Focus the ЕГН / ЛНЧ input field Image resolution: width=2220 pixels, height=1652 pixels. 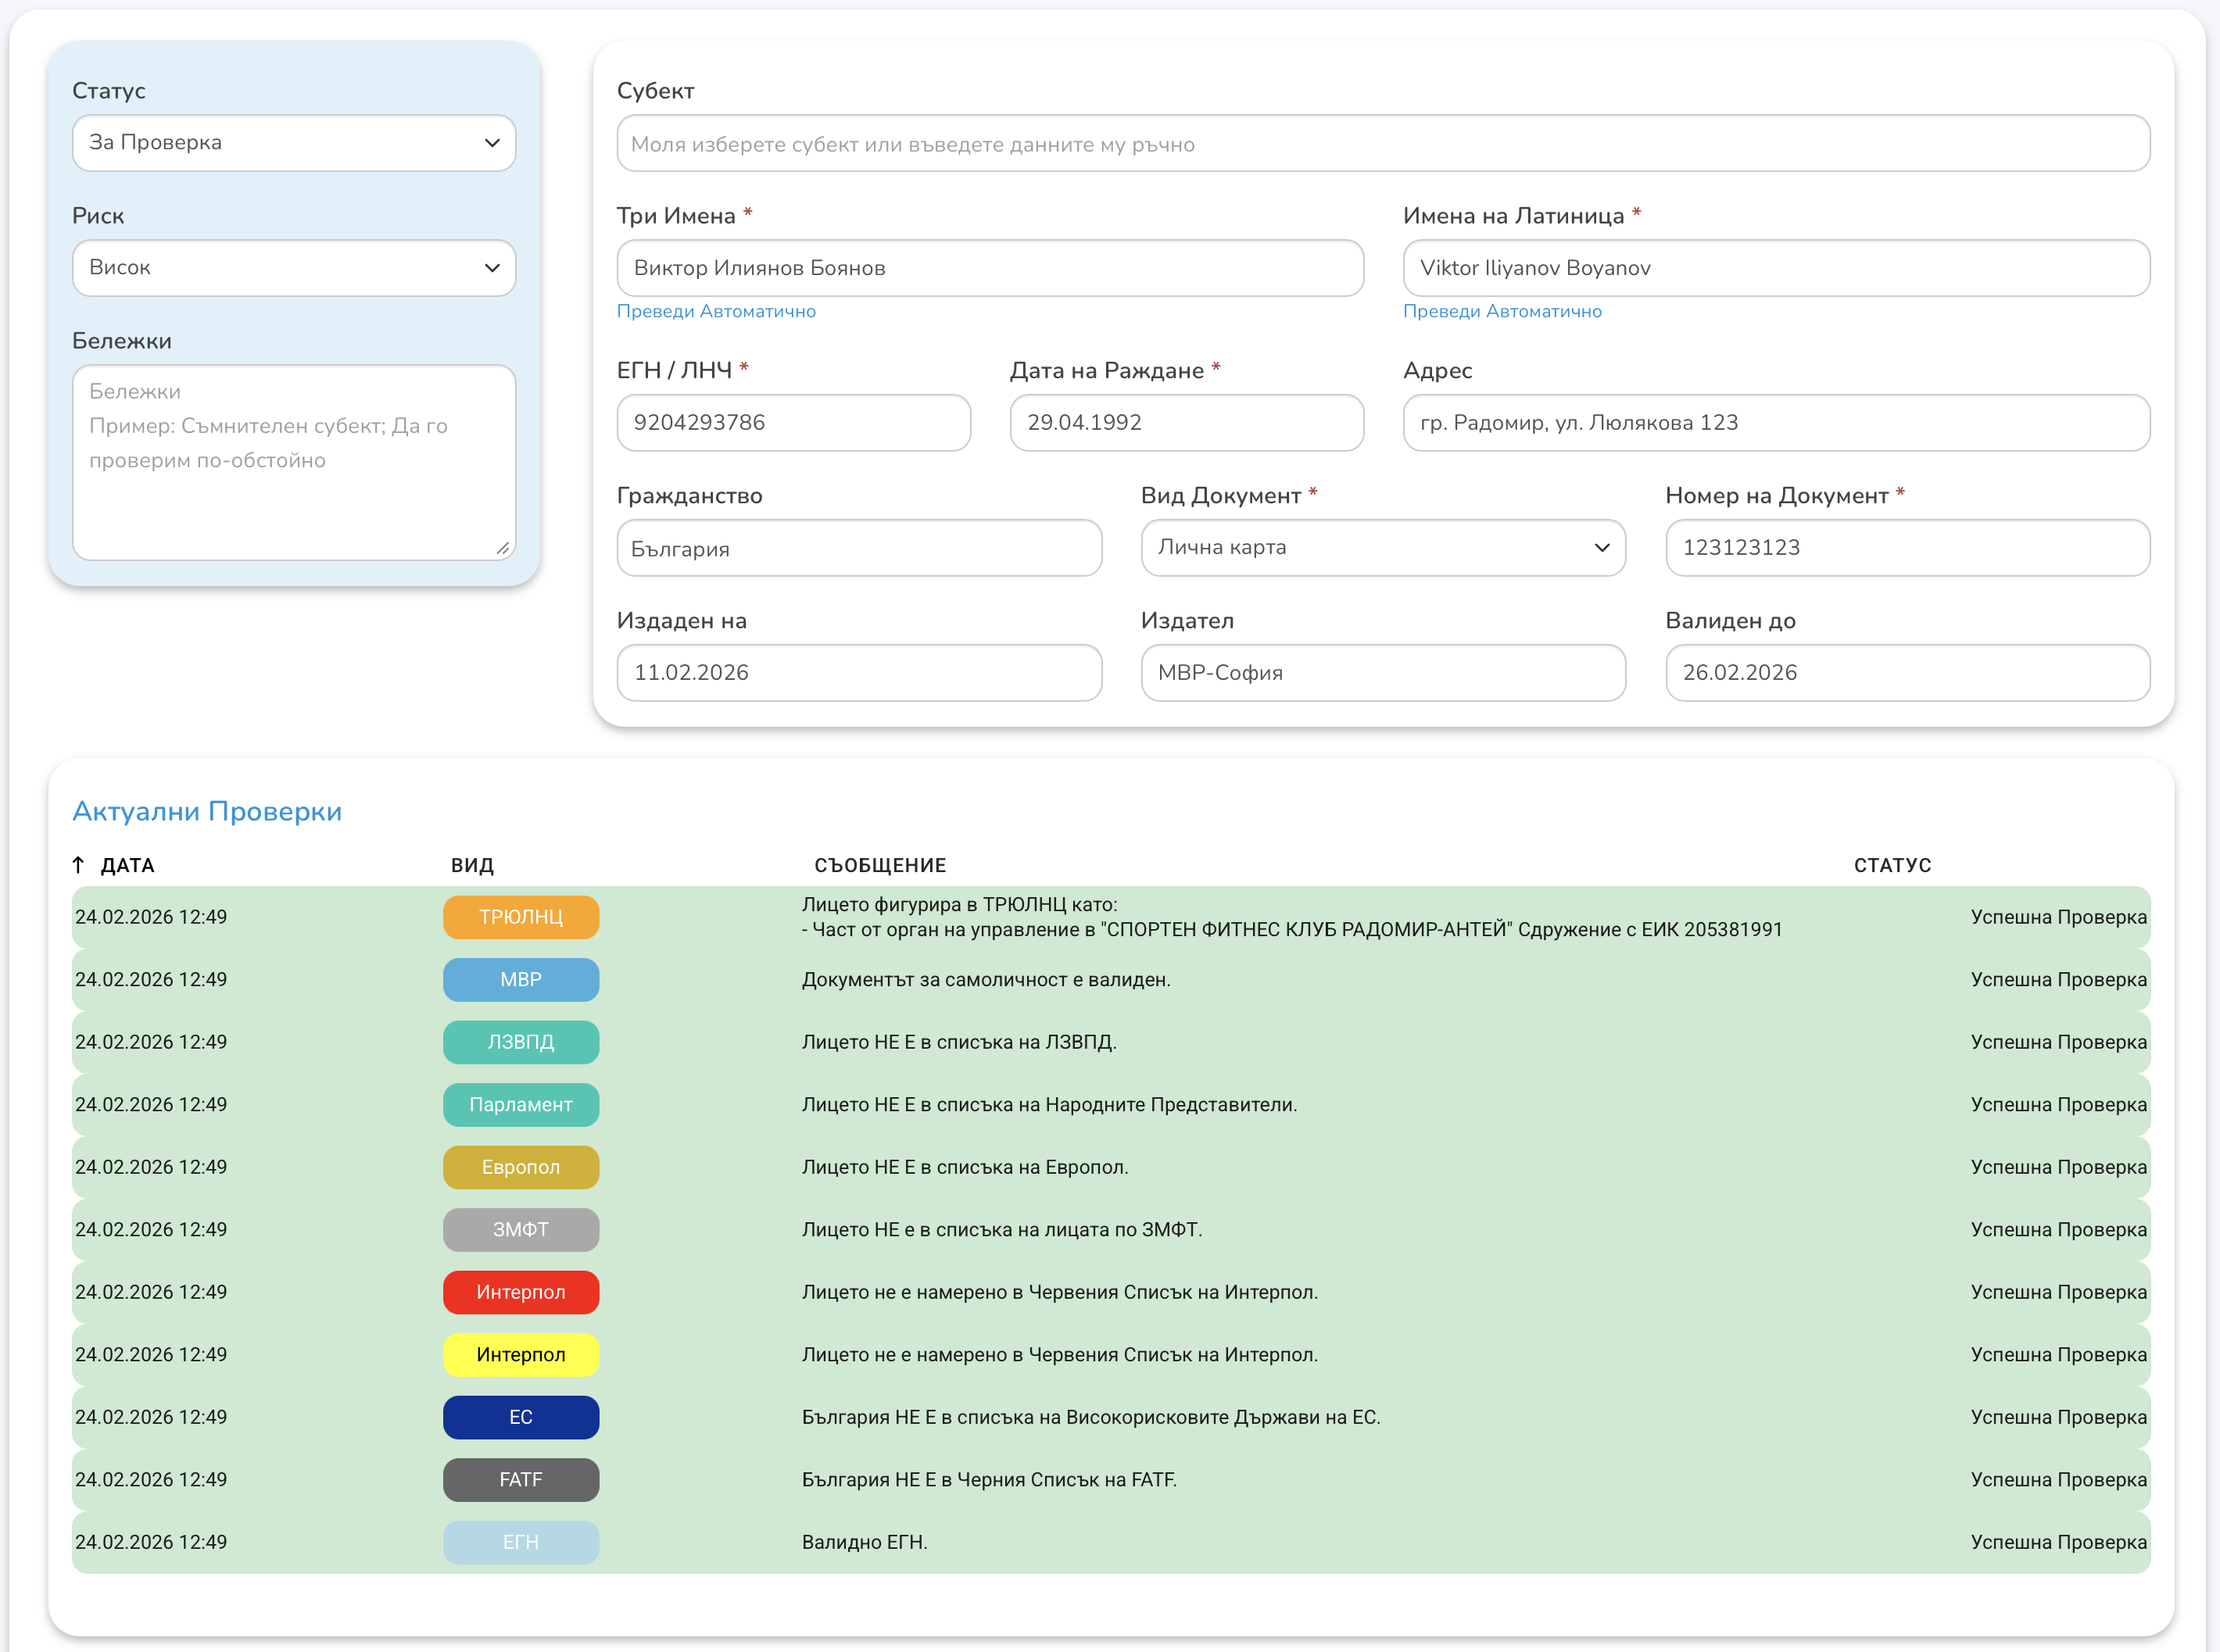(793, 423)
